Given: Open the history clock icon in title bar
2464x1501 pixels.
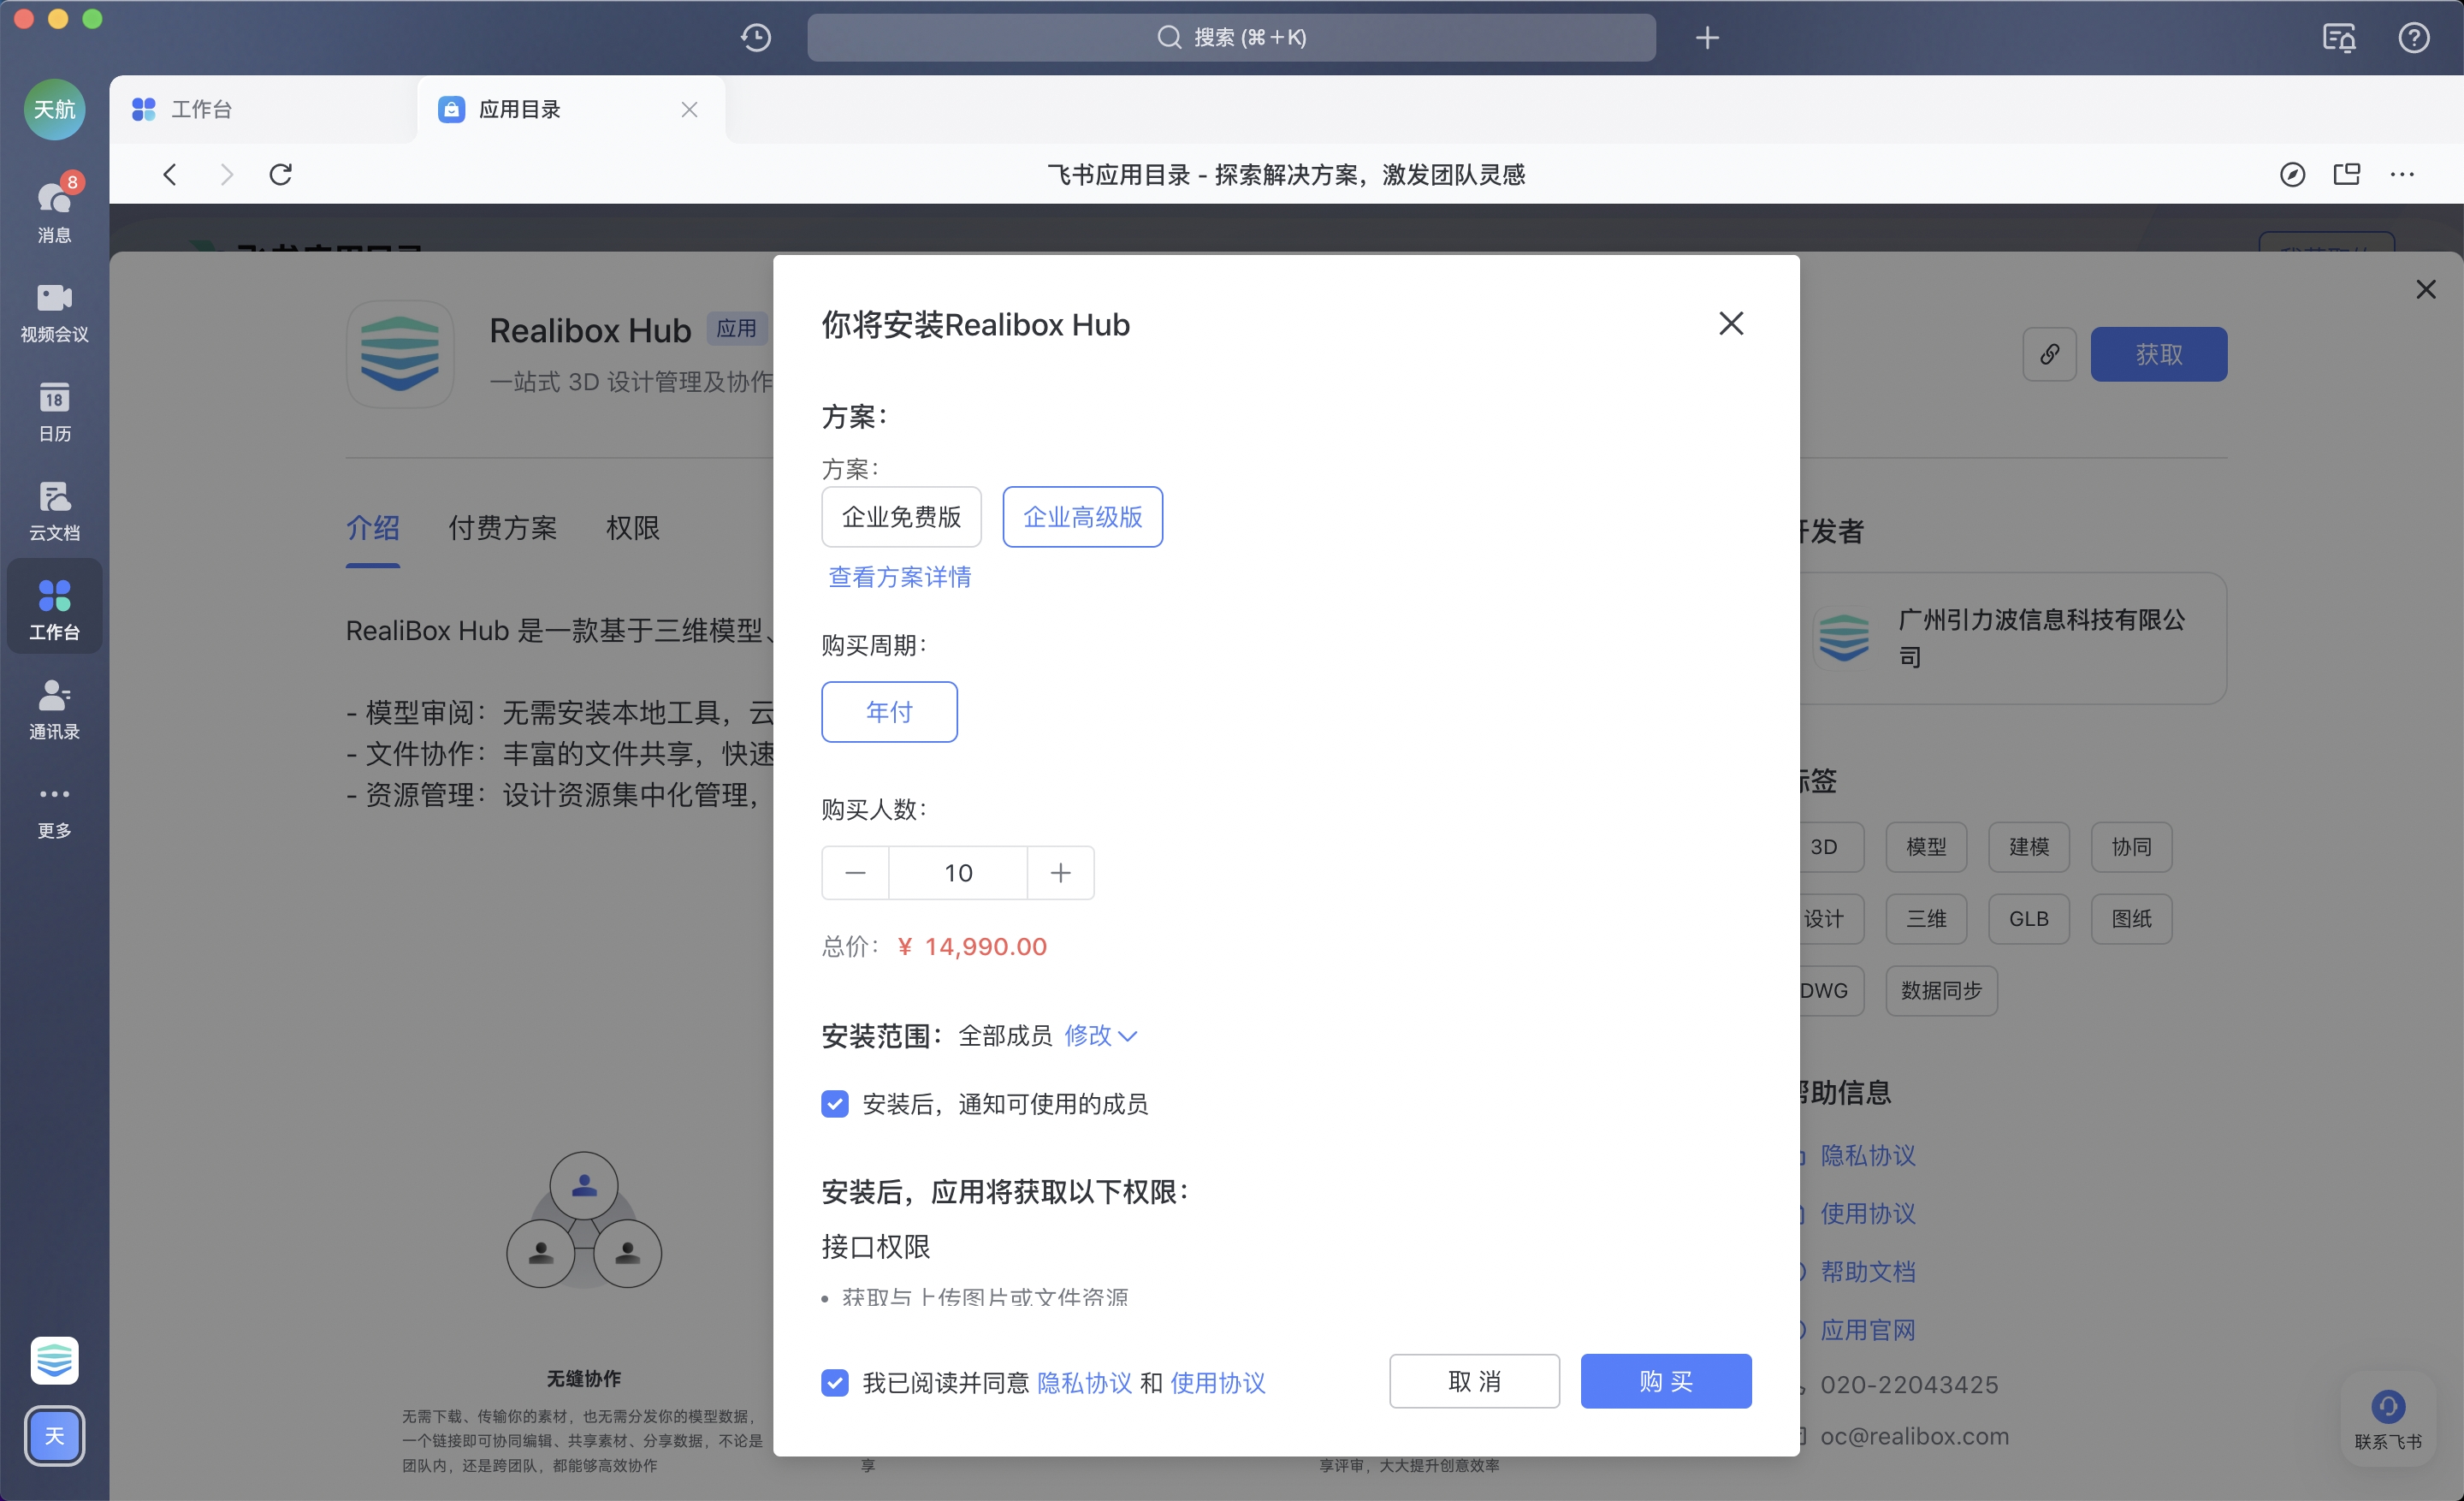Looking at the screenshot, I should (x=756, y=38).
